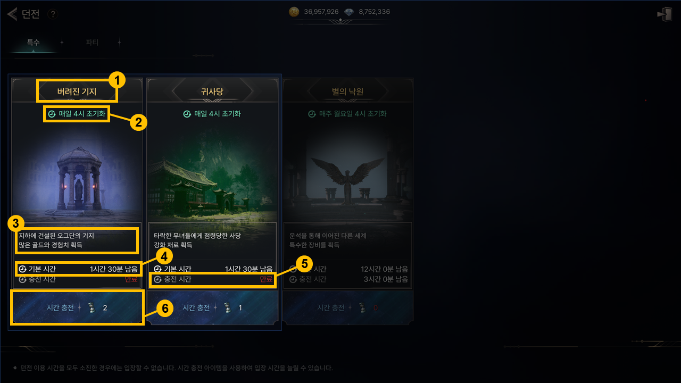Screen dimensions: 681x383
Task: Charge time for 버려진 기지 dungeon
Action: click(x=77, y=307)
